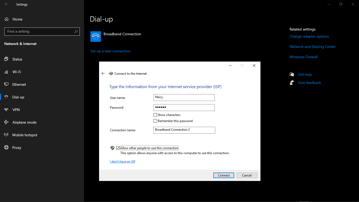Click the Status globe icon

[x=6, y=59]
